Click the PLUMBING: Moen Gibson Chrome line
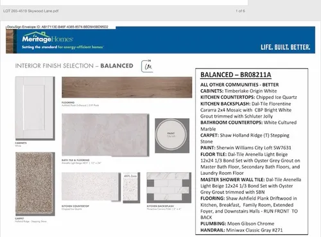The width and height of the screenshot is (321, 237). point(238,224)
